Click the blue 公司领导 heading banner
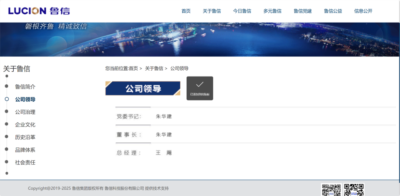Image resolution: width=400 pixels, height=196 pixels. (143, 88)
